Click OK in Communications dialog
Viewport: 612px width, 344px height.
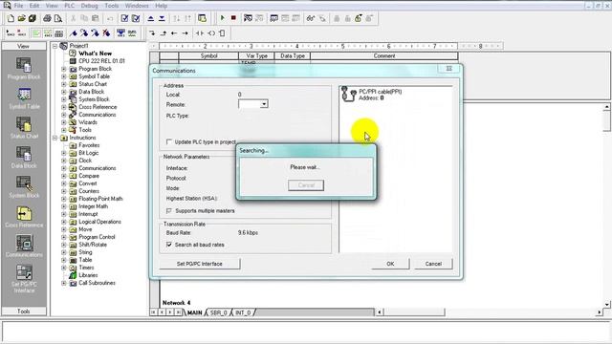[x=390, y=264]
